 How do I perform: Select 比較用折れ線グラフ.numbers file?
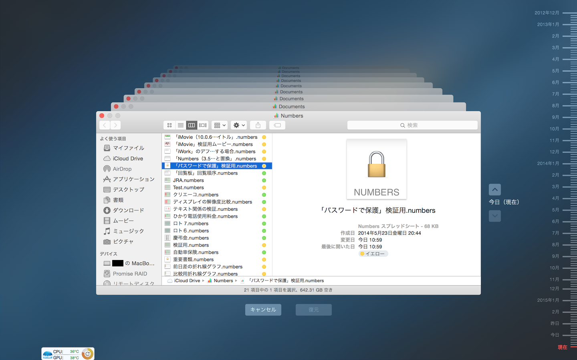pyautogui.click(x=217, y=274)
